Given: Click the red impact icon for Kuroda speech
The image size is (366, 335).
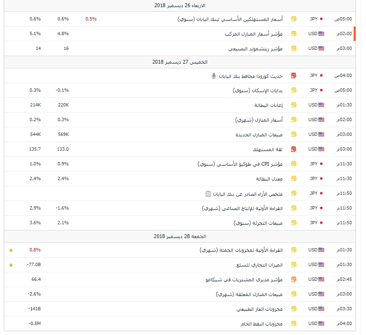Looking at the screenshot, I should pyautogui.click(x=293, y=76).
